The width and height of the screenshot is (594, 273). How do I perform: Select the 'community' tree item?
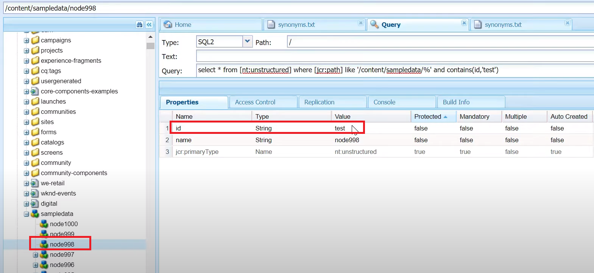56,163
